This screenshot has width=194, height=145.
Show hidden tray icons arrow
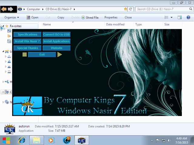[x=152, y=140]
